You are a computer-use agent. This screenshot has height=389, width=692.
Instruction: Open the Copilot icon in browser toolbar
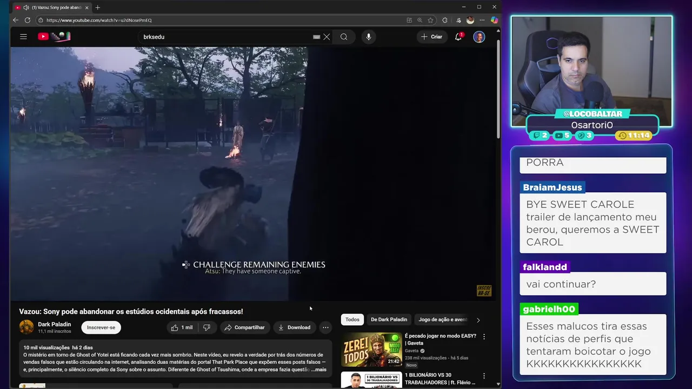tap(494, 20)
